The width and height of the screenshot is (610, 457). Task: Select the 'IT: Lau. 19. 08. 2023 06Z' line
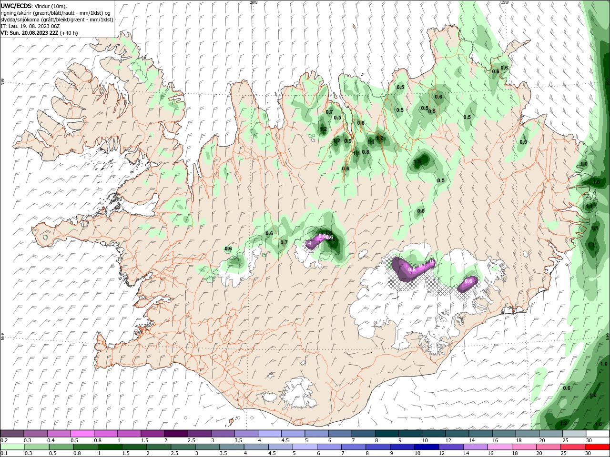(30, 26)
